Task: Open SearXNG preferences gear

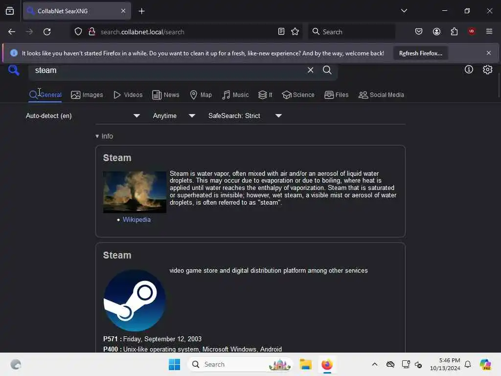Action: pyautogui.click(x=487, y=70)
